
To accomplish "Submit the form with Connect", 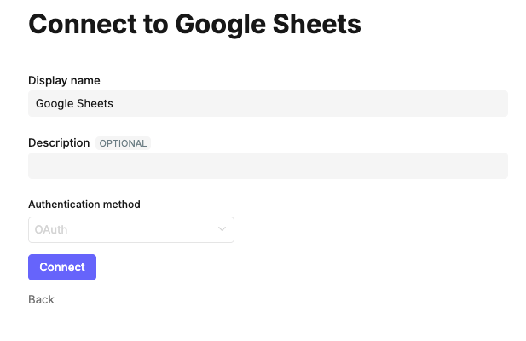I will [62, 267].
